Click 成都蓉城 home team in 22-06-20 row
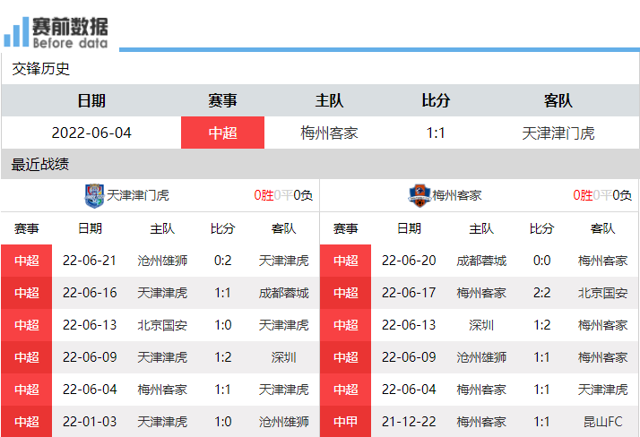 click(481, 261)
